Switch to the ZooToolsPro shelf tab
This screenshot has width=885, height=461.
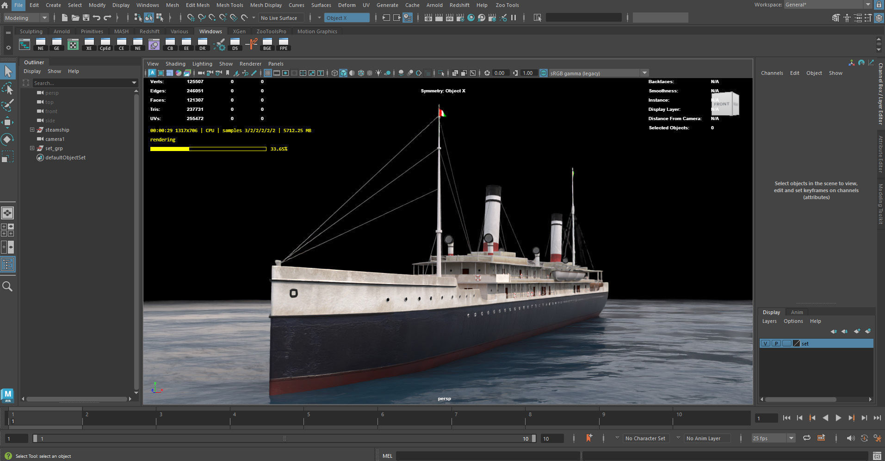[x=271, y=31]
